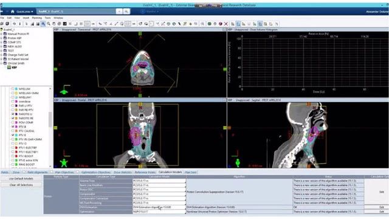
Task: Switch to the Field Alignments tab
Action: [x=37, y=172]
